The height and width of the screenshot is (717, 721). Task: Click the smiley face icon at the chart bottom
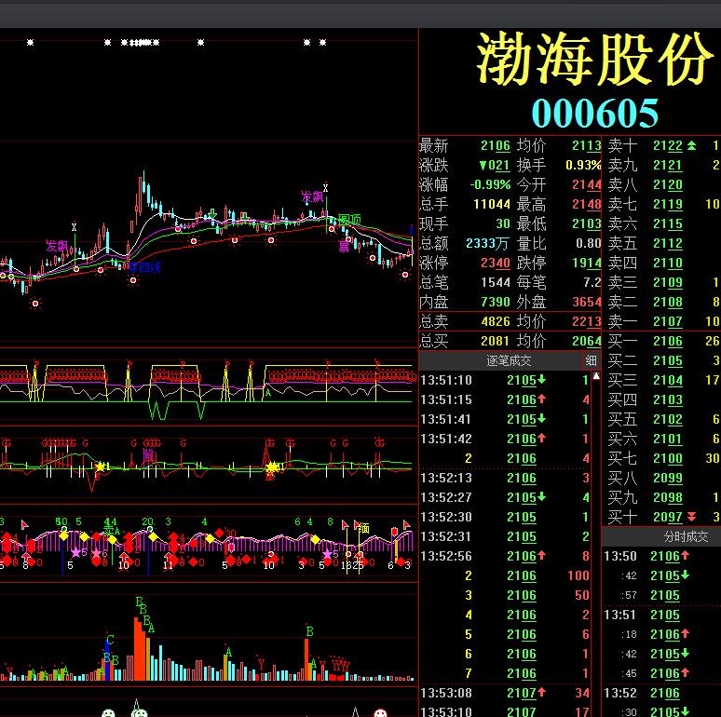coord(108,713)
